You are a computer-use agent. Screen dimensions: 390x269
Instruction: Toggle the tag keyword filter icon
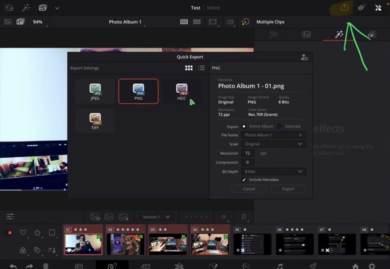(37, 250)
